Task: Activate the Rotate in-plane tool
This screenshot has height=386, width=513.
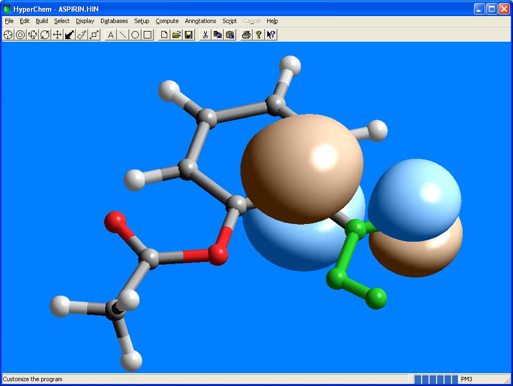Action: pos(45,35)
